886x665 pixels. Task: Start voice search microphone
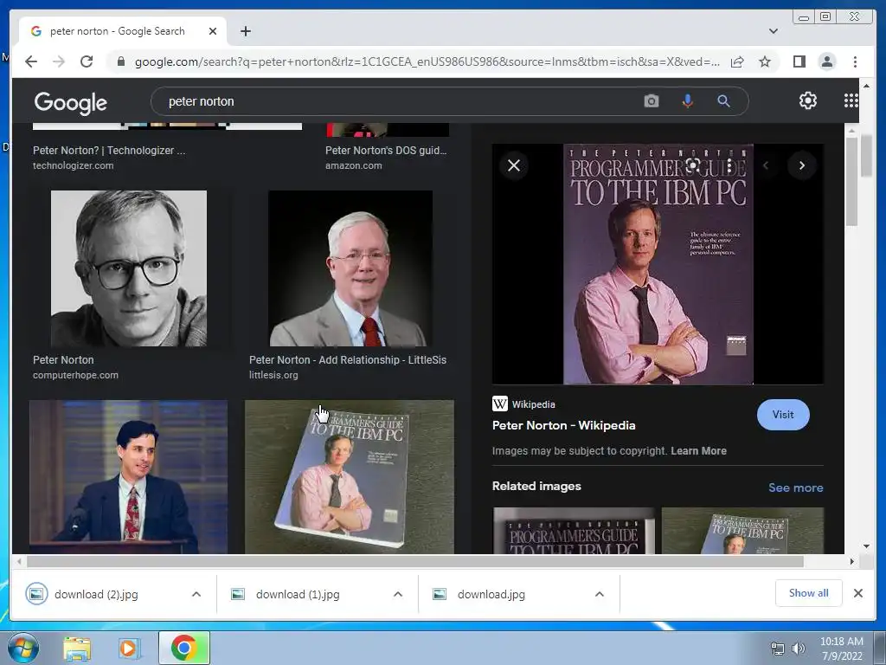click(x=687, y=101)
